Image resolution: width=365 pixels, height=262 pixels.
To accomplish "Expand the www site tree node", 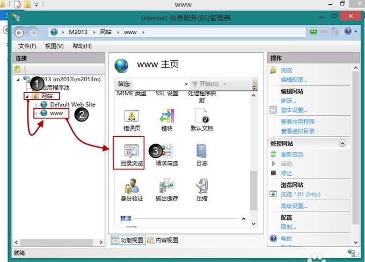I will pyautogui.click(x=36, y=114).
